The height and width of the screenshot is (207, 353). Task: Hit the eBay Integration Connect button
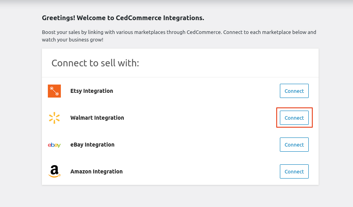pos(294,145)
